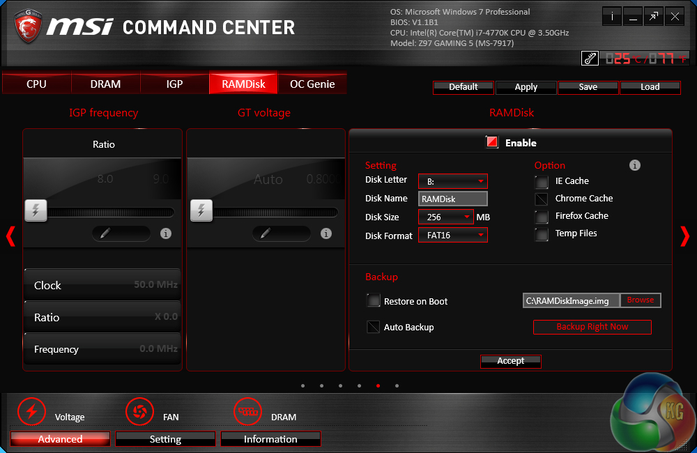The height and width of the screenshot is (453, 697).
Task: Click the Apply button
Action: [526, 87]
